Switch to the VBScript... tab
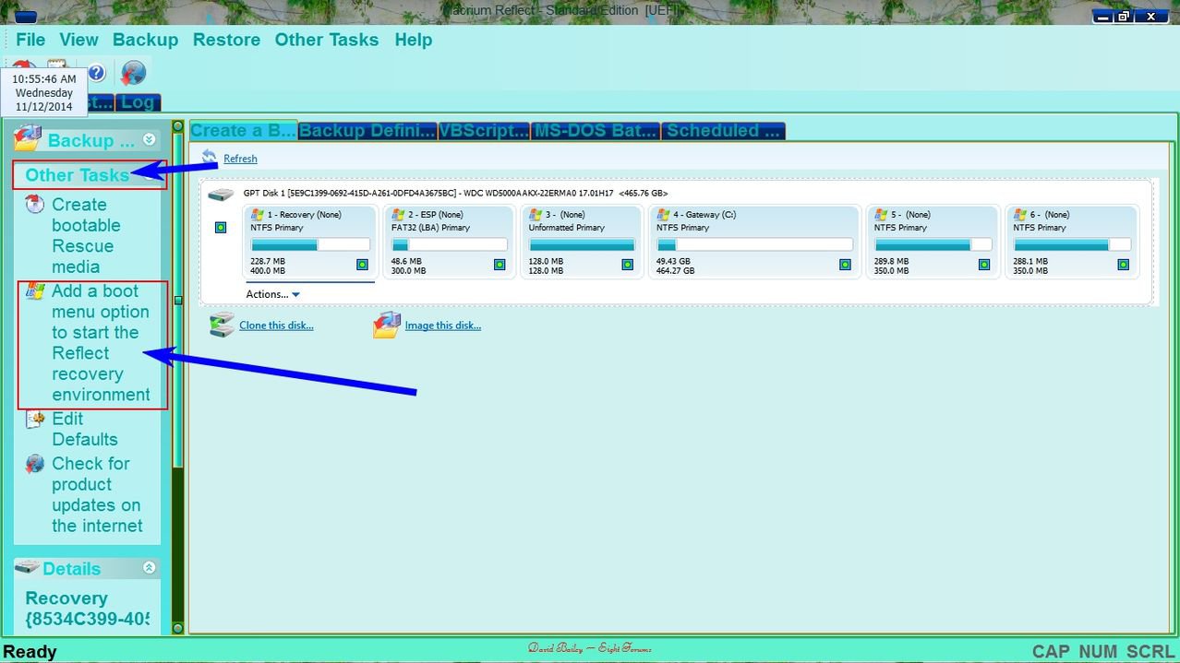This screenshot has width=1180, height=663. point(485,130)
